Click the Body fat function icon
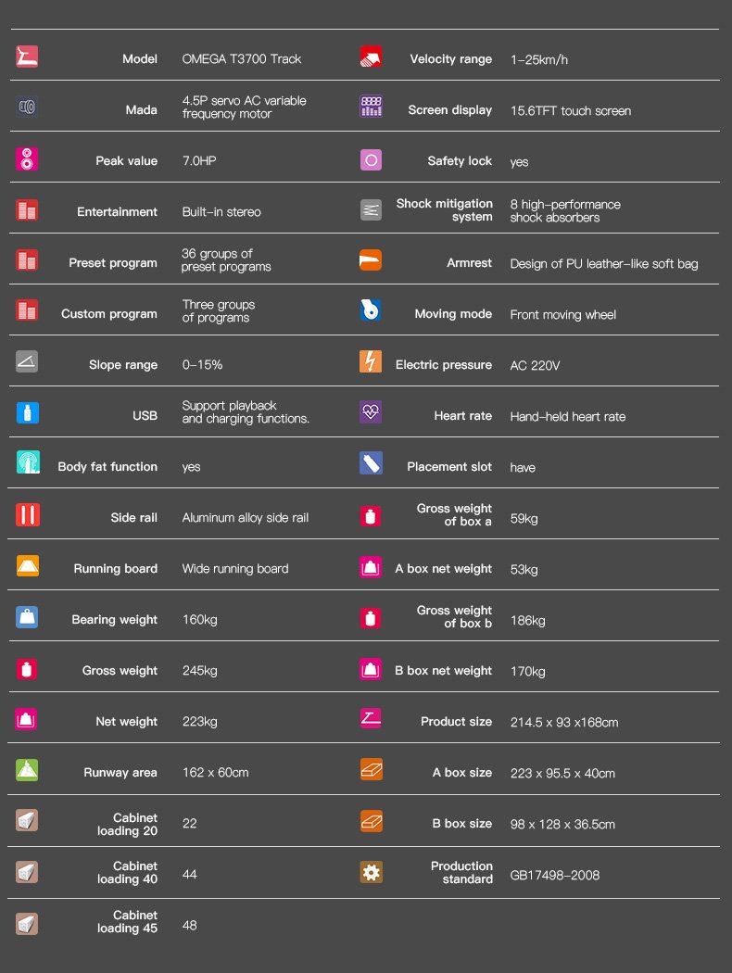Viewport: 732px width, 973px height. pos(28,463)
